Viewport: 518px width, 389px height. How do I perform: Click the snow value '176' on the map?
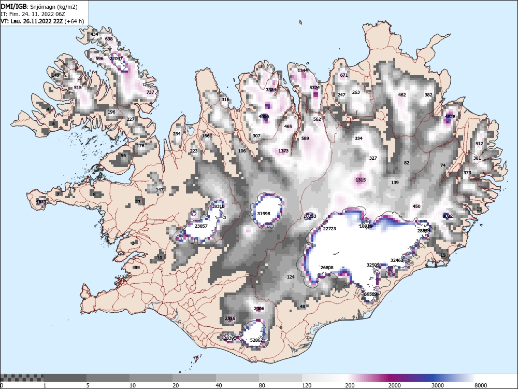tap(140, 146)
